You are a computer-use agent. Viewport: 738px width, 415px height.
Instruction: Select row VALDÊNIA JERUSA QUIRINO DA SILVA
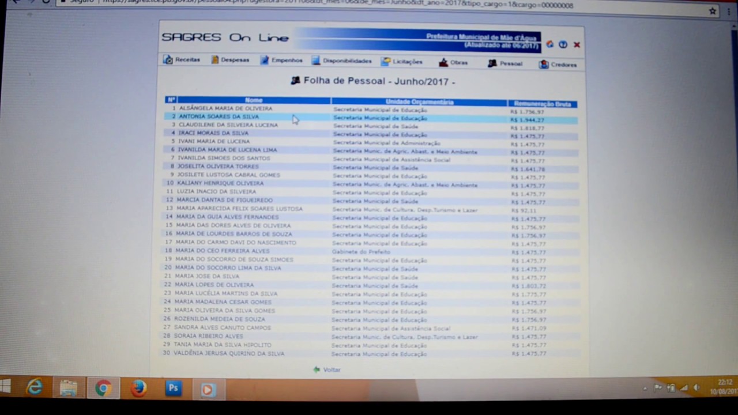click(x=371, y=354)
